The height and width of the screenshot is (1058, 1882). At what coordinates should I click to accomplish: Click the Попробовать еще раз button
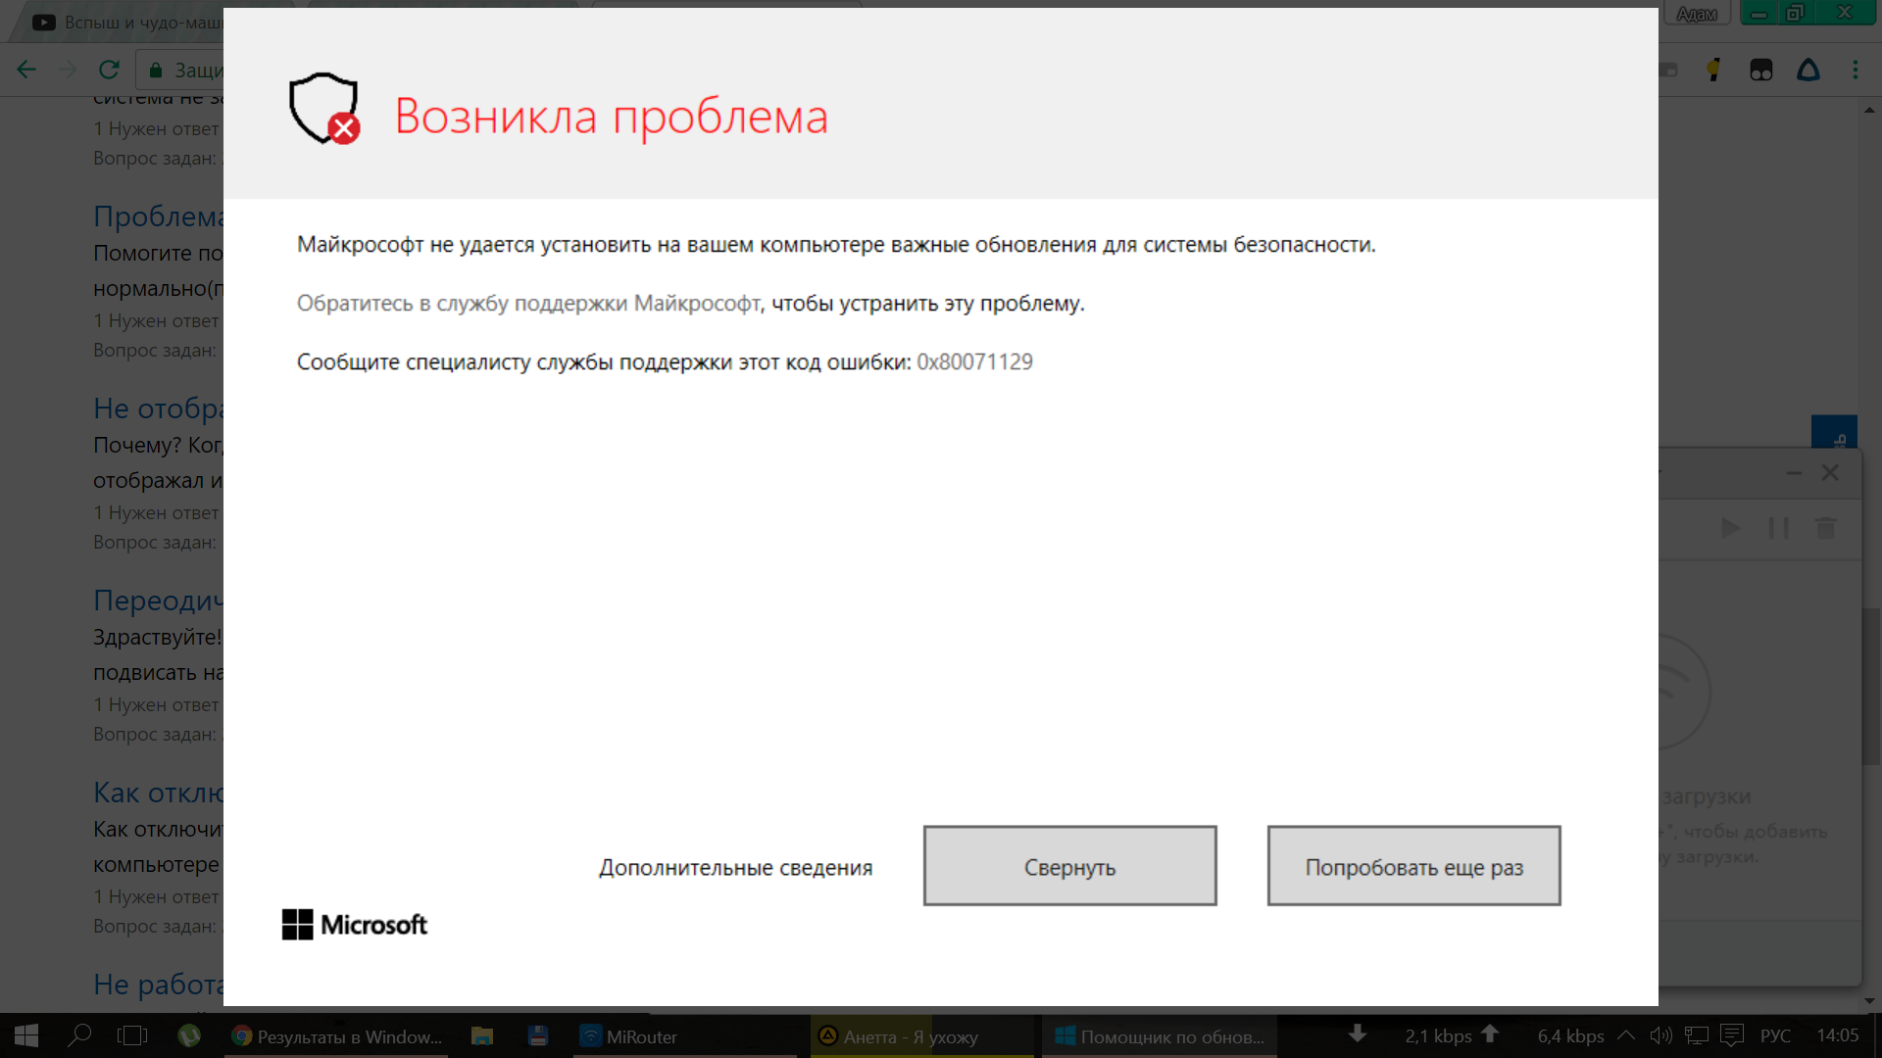pos(1413,866)
